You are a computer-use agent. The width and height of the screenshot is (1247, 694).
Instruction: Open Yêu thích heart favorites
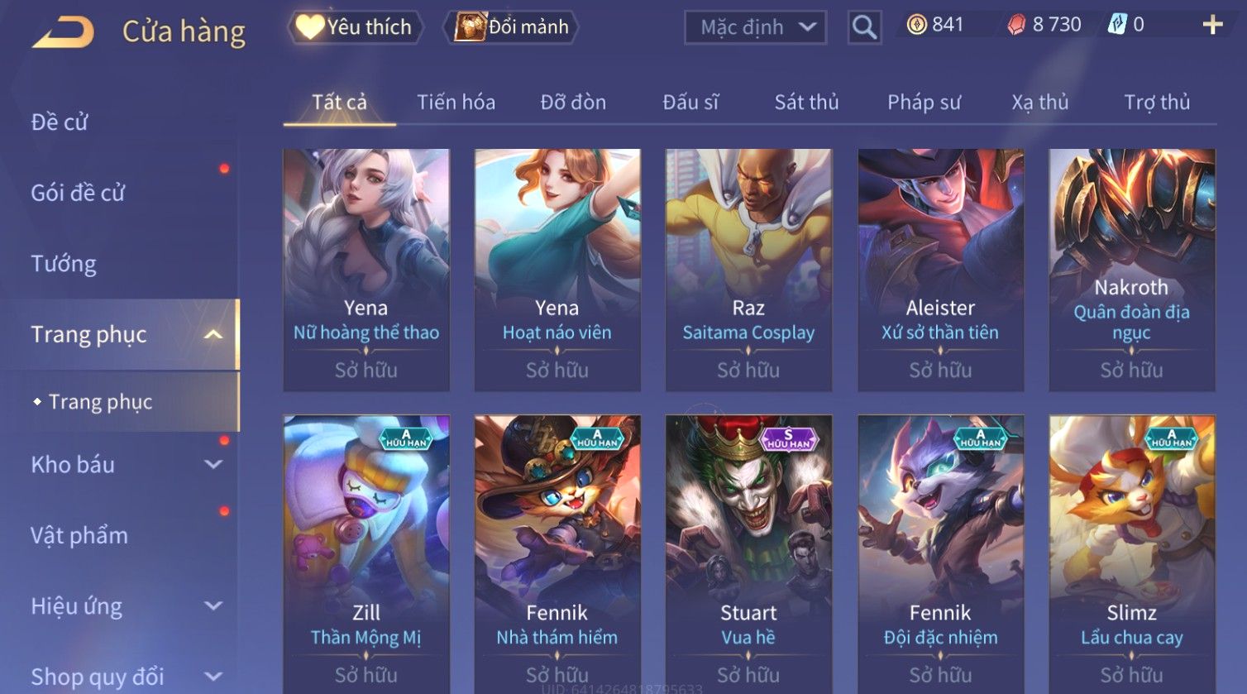[354, 27]
